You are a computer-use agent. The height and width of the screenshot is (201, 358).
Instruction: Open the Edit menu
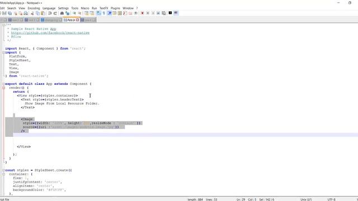pos(2,8)
